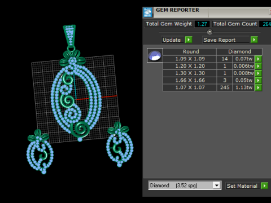Click green arrow for 1.30 X 1.30 row
Viewport: 271px width, 203px height.
tap(258, 73)
